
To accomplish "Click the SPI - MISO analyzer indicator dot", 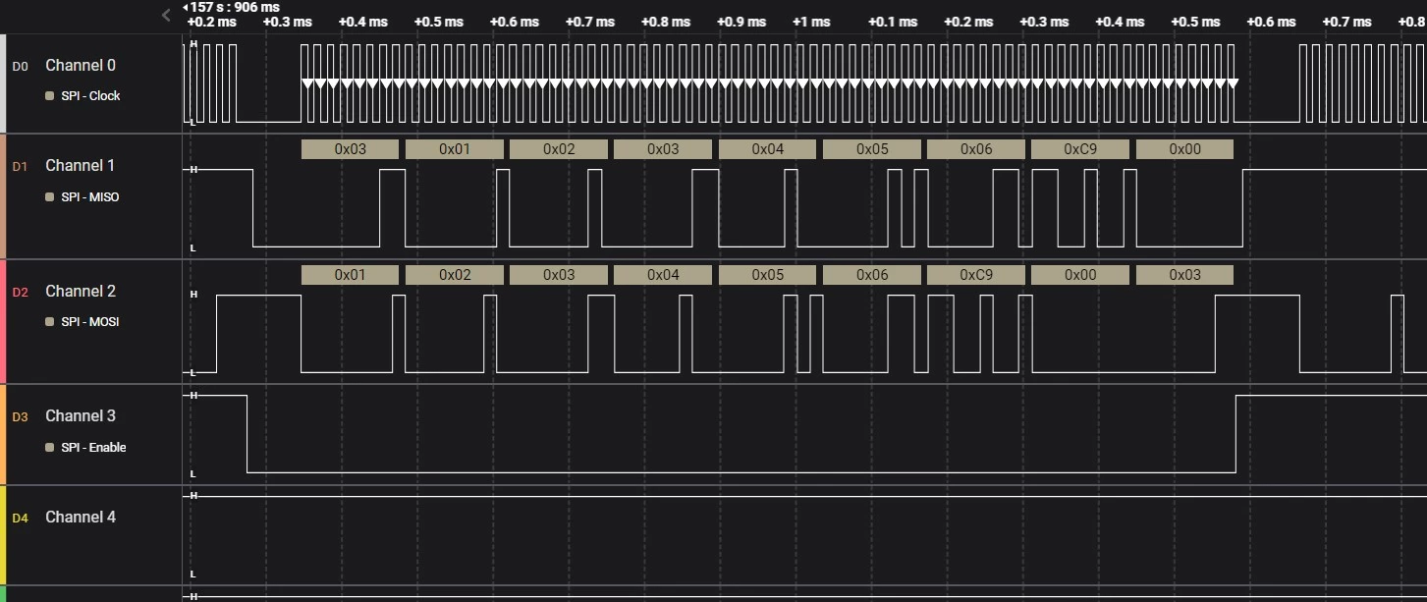I will point(50,197).
